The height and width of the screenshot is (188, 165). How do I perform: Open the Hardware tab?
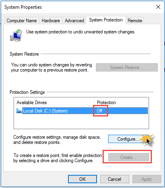click(50, 21)
